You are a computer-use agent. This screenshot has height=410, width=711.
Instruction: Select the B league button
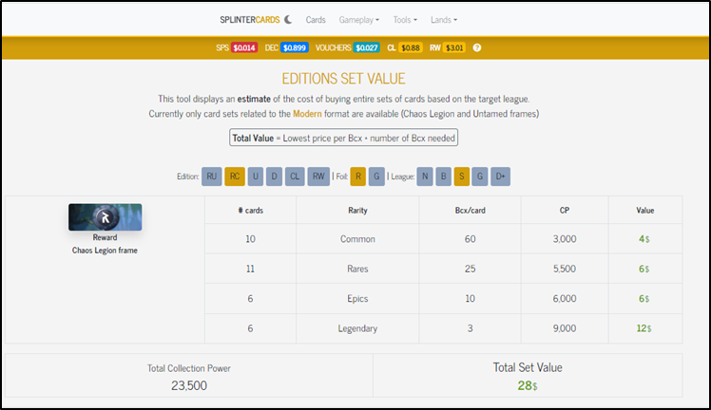tap(444, 176)
